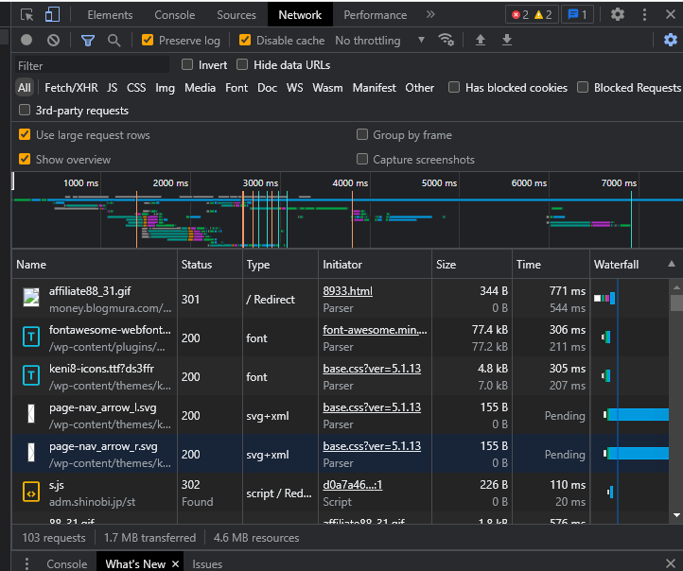The width and height of the screenshot is (683, 571).
Task: Activate the inspect element picker icon
Action: point(27,15)
